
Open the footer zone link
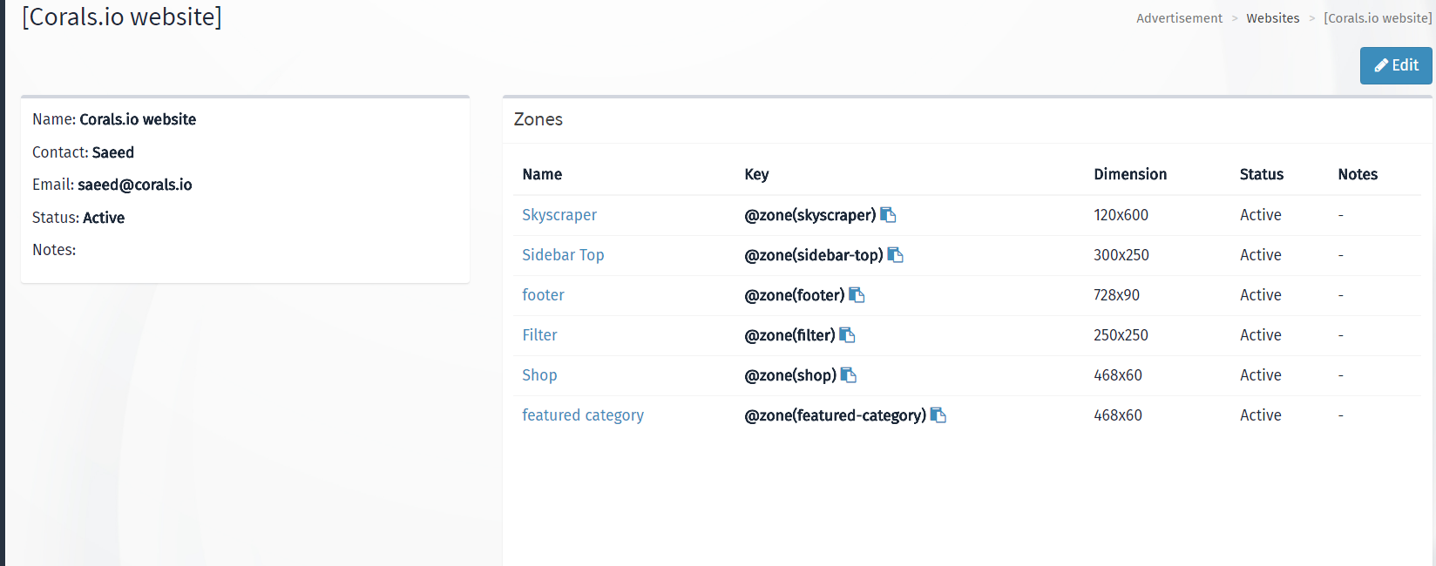(x=543, y=295)
